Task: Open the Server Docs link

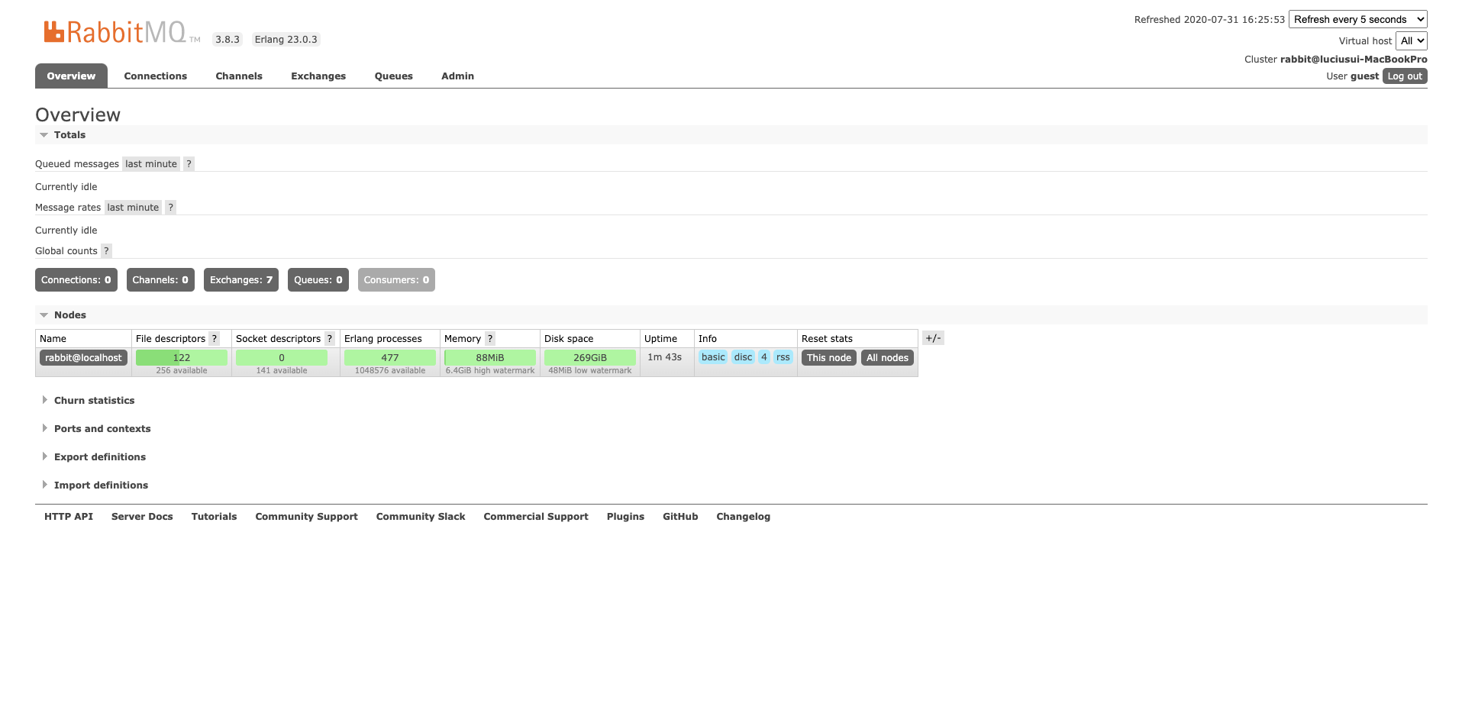Action: click(142, 517)
